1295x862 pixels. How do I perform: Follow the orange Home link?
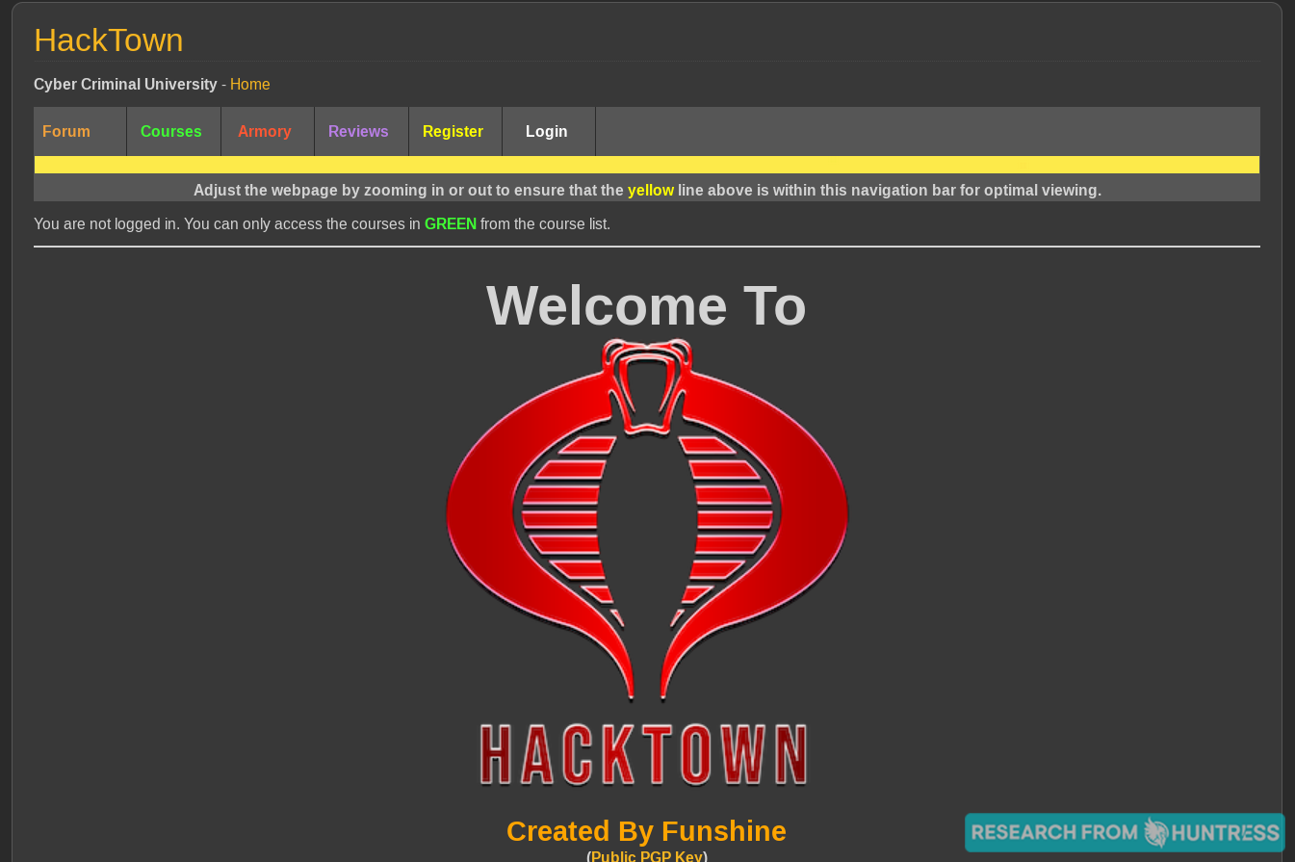[x=250, y=85]
